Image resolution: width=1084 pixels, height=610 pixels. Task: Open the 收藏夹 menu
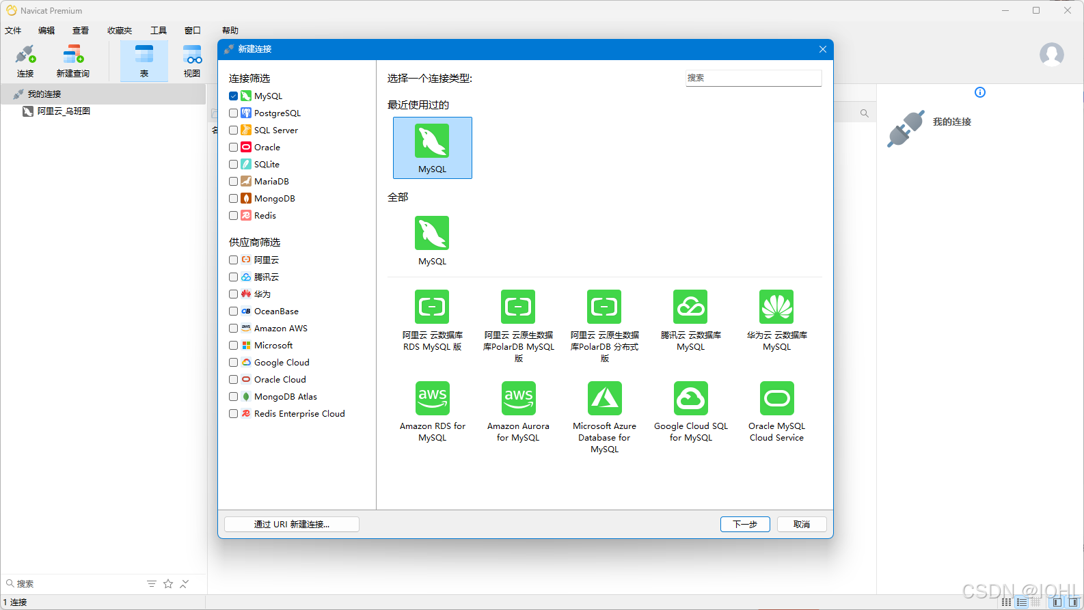coord(120,31)
